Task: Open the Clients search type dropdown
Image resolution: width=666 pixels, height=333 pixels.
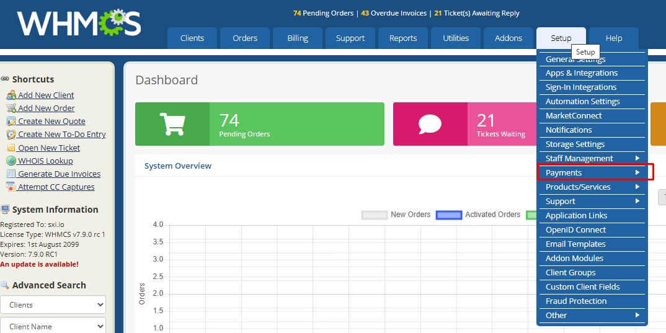Action: pyautogui.click(x=53, y=304)
